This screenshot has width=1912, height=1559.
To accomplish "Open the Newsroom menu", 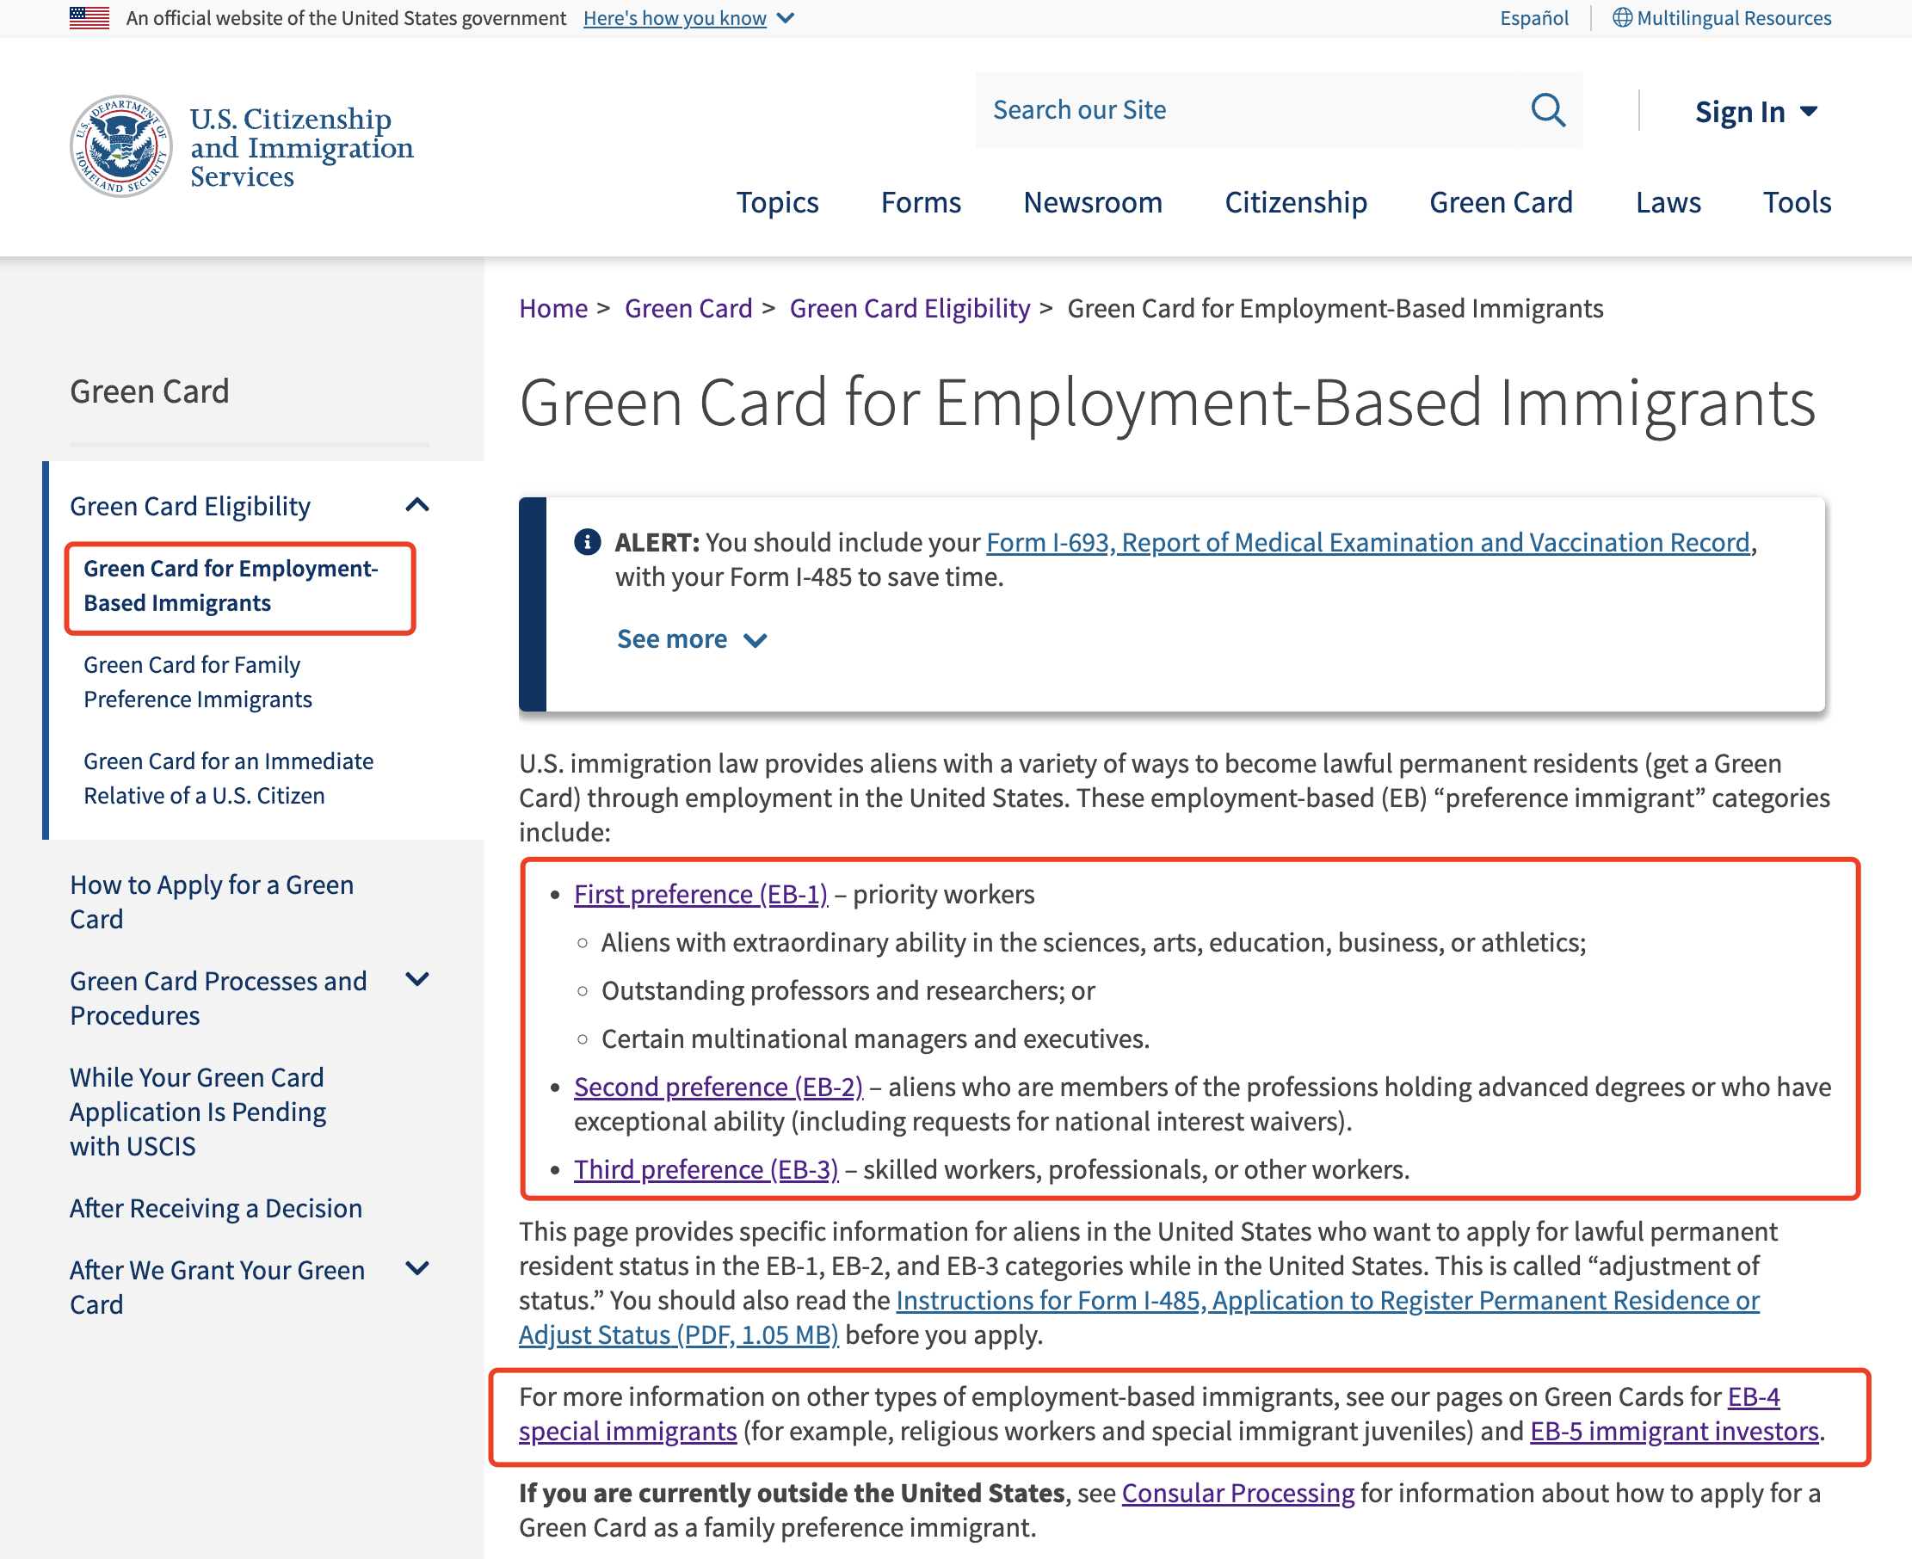I will (x=1093, y=202).
